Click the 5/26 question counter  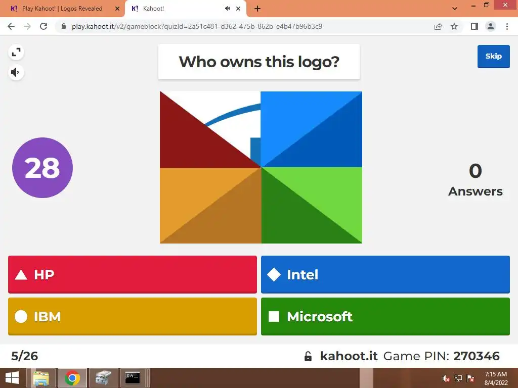(x=24, y=356)
